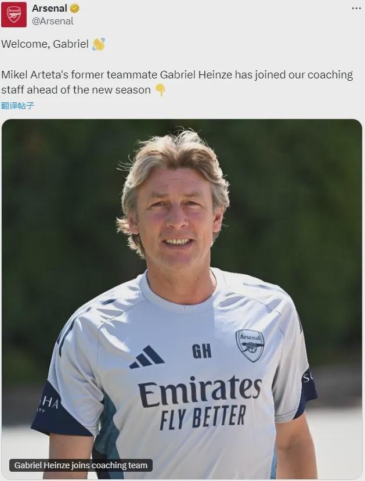
Task: Click the waving hand emoji
Action: click(99, 44)
